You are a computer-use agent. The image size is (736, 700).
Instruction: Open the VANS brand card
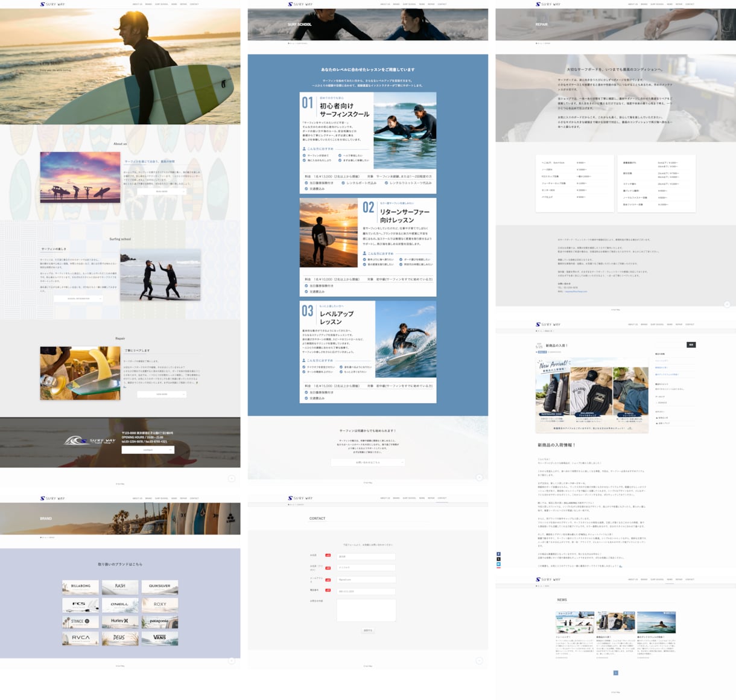pos(160,638)
